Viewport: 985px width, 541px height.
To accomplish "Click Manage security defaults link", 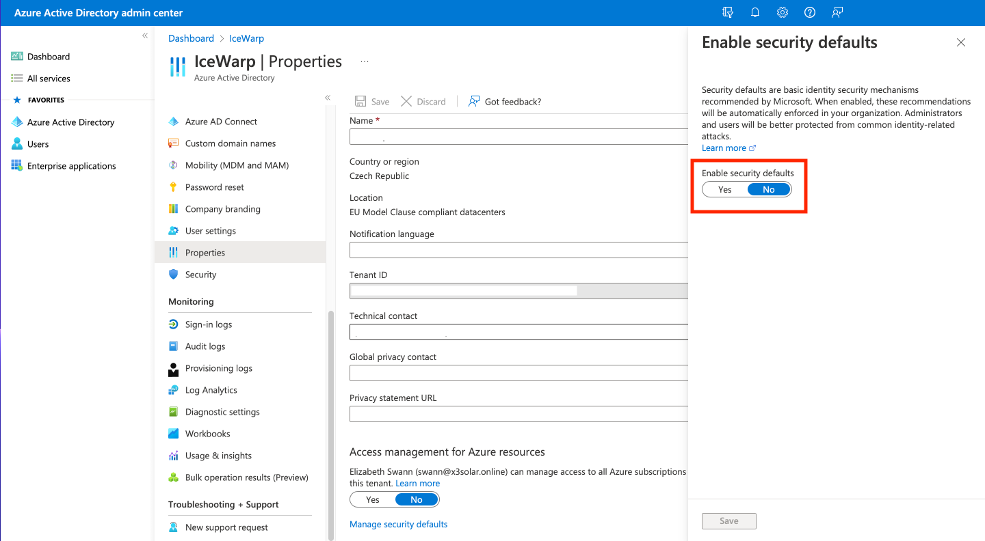I will pos(398,524).
